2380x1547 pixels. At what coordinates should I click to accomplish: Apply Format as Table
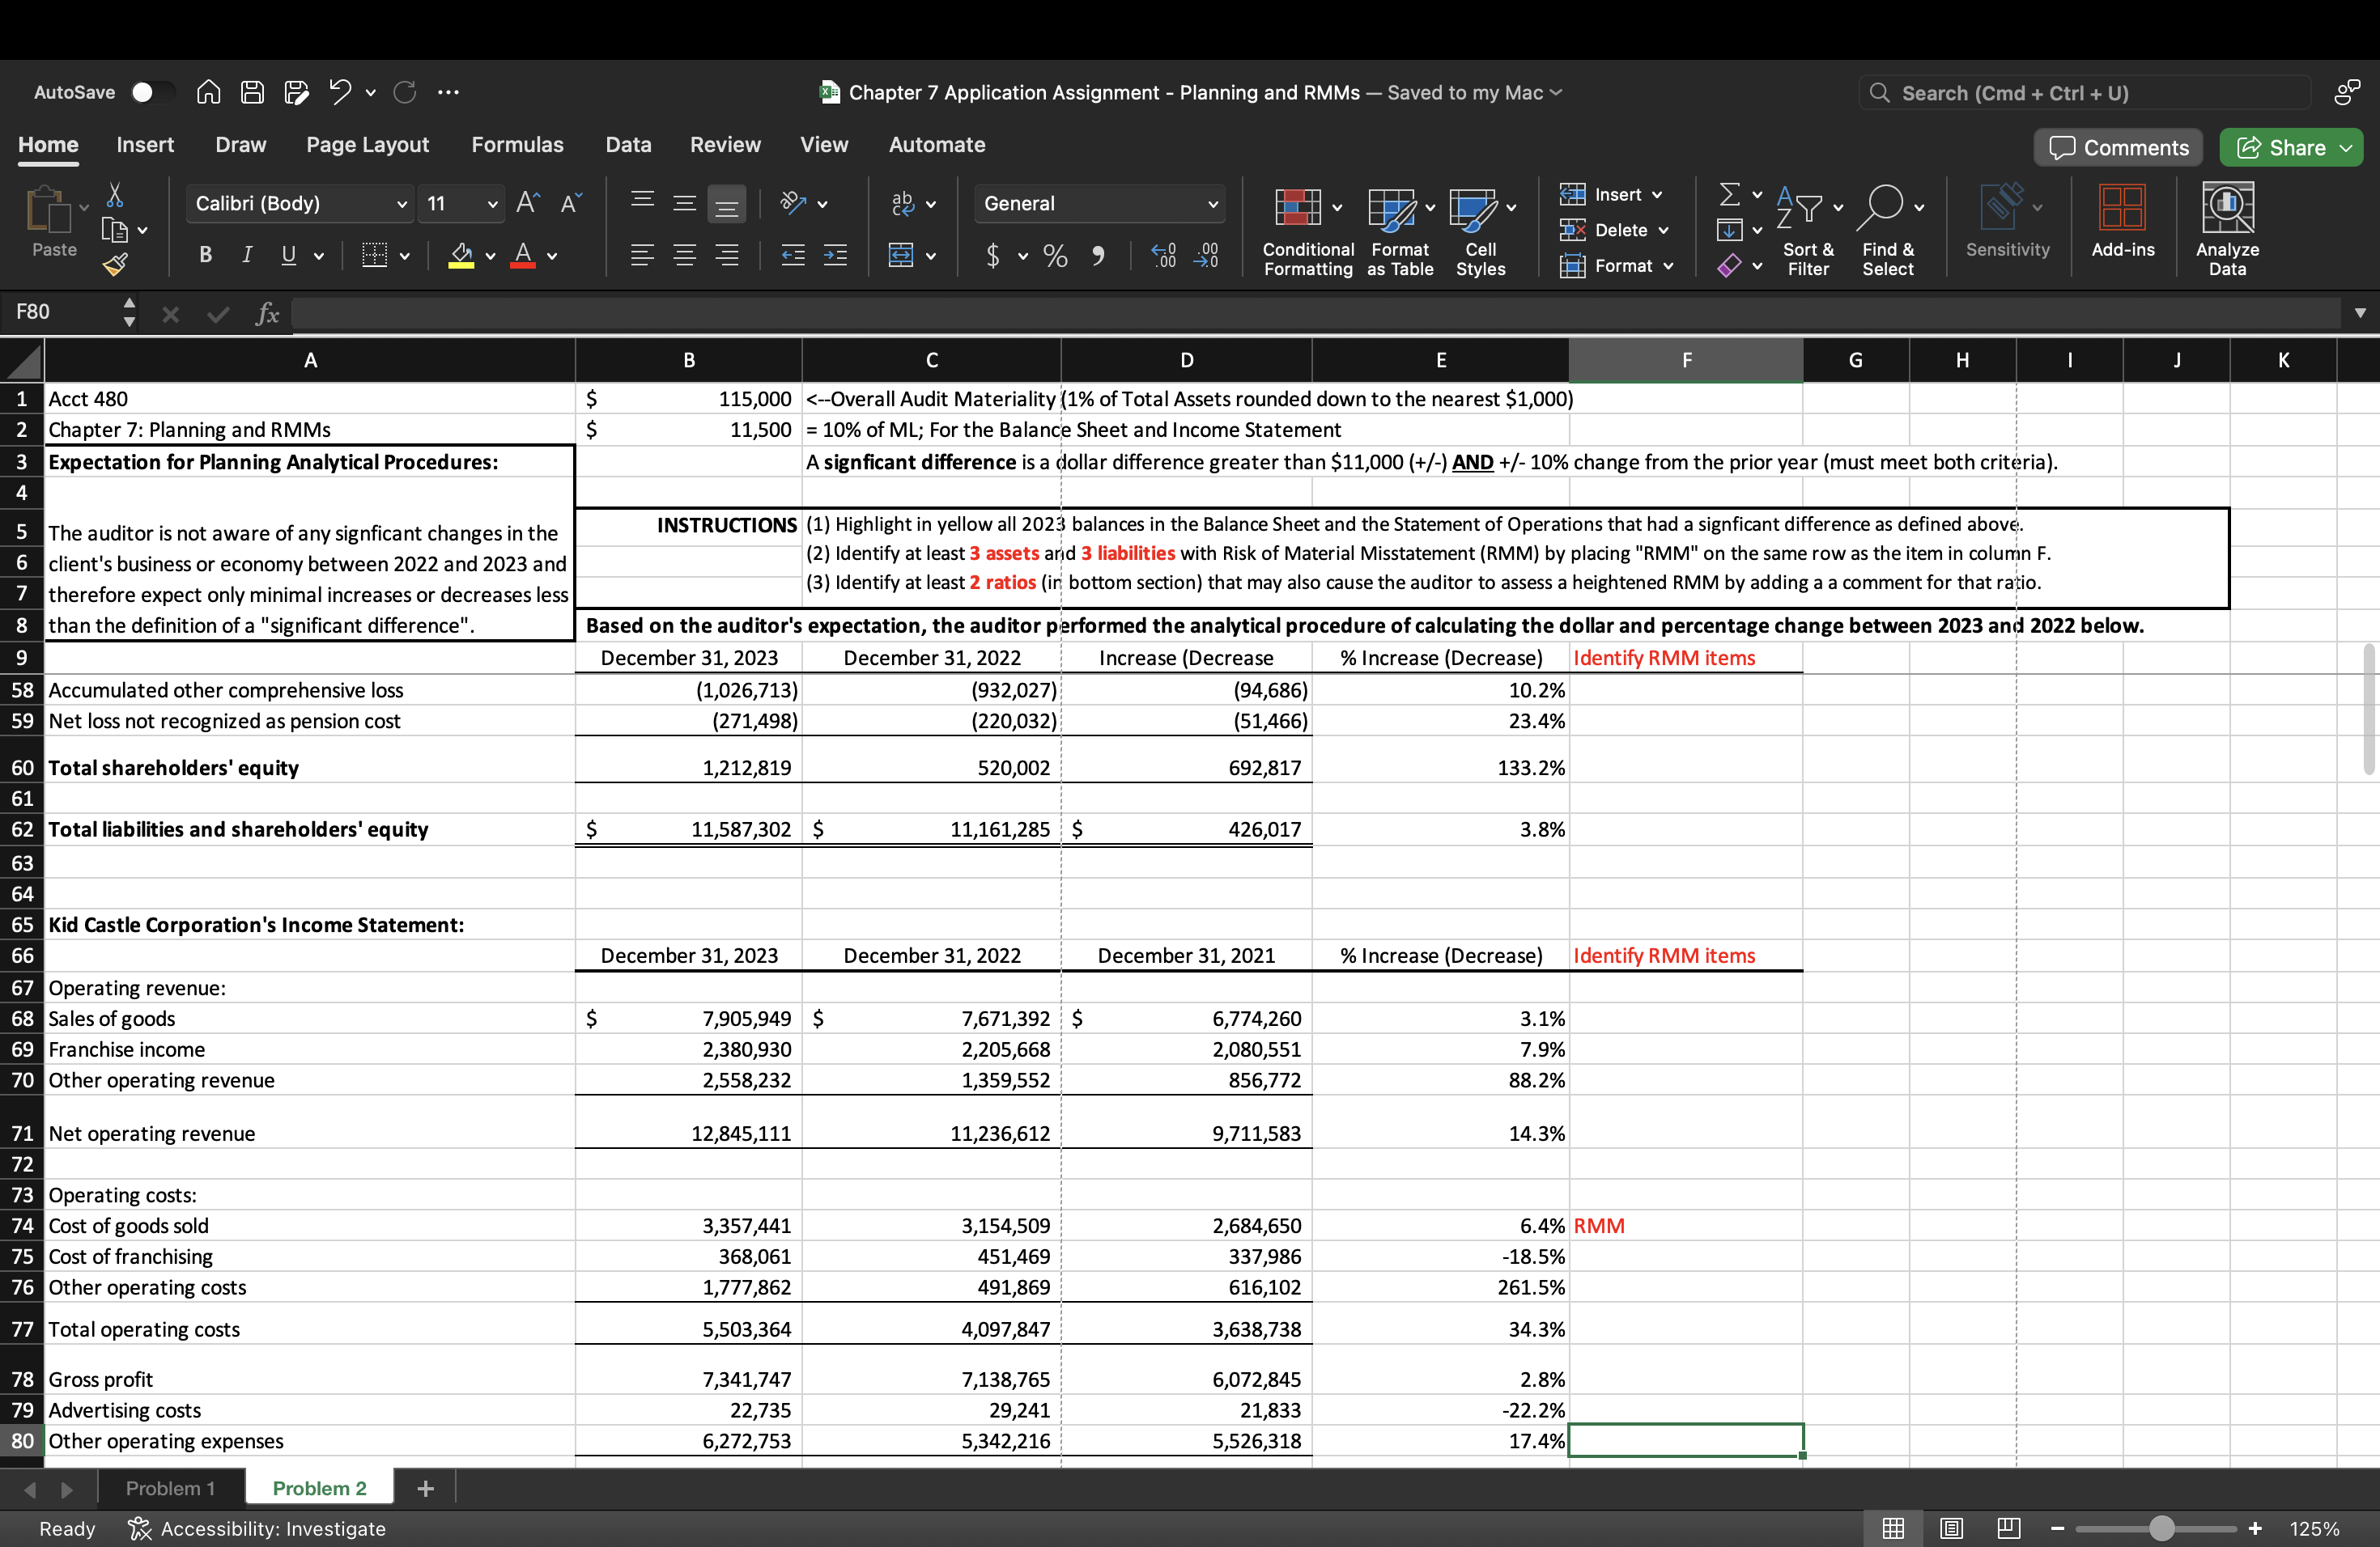tap(1398, 230)
